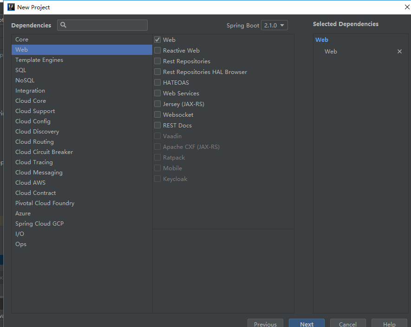Screen dimensions: 411x327
Task: Open Cloud Discovery category
Action: [82, 132]
